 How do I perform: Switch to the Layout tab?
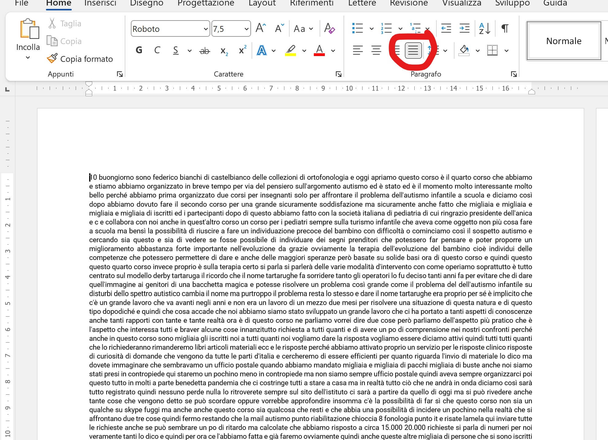pyautogui.click(x=262, y=3)
